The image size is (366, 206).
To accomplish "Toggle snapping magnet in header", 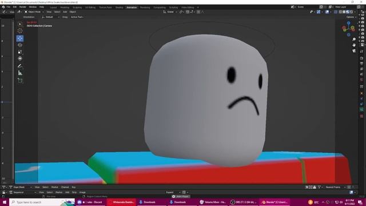I will (188, 12).
